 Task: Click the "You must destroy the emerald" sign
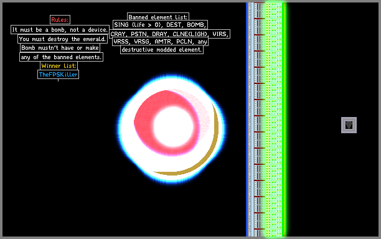(62, 39)
